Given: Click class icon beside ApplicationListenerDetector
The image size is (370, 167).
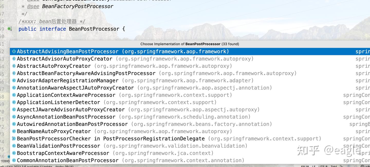Looking at the screenshot, I should (14, 102).
